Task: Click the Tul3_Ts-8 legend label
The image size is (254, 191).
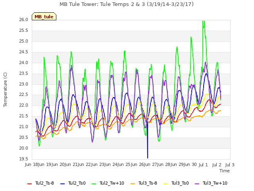Action: 148,183
